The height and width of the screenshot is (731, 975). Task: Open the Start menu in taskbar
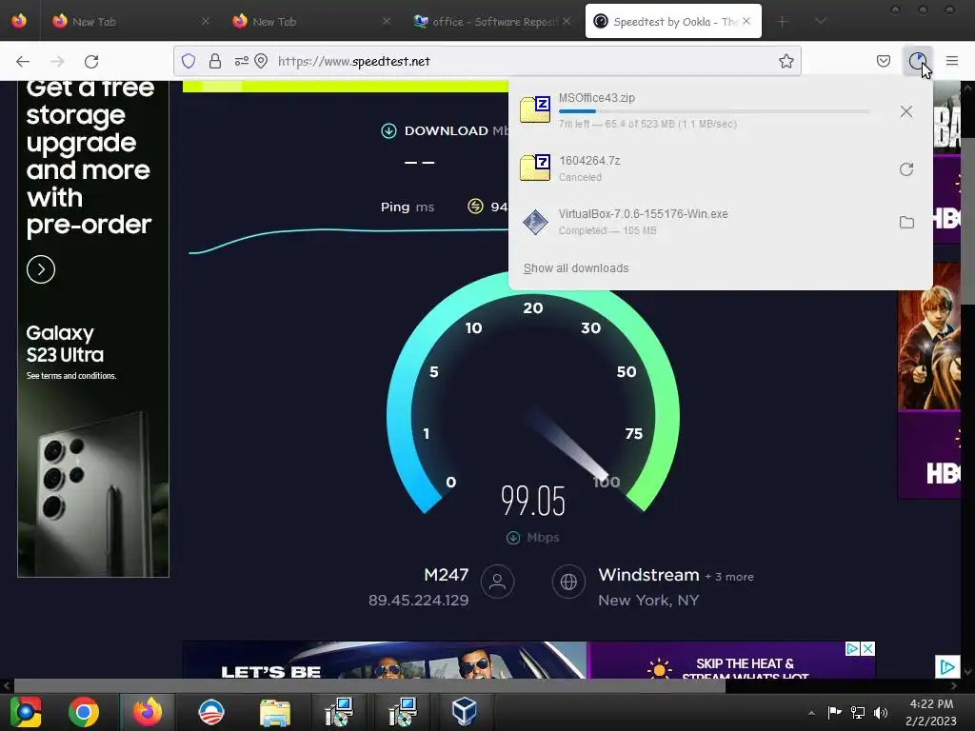click(26, 712)
